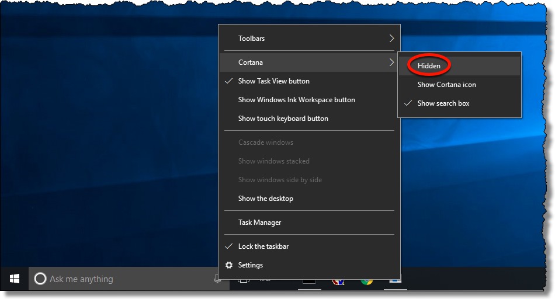Open the Chrome taskbar icon
The height and width of the screenshot is (299, 555).
[367, 281]
